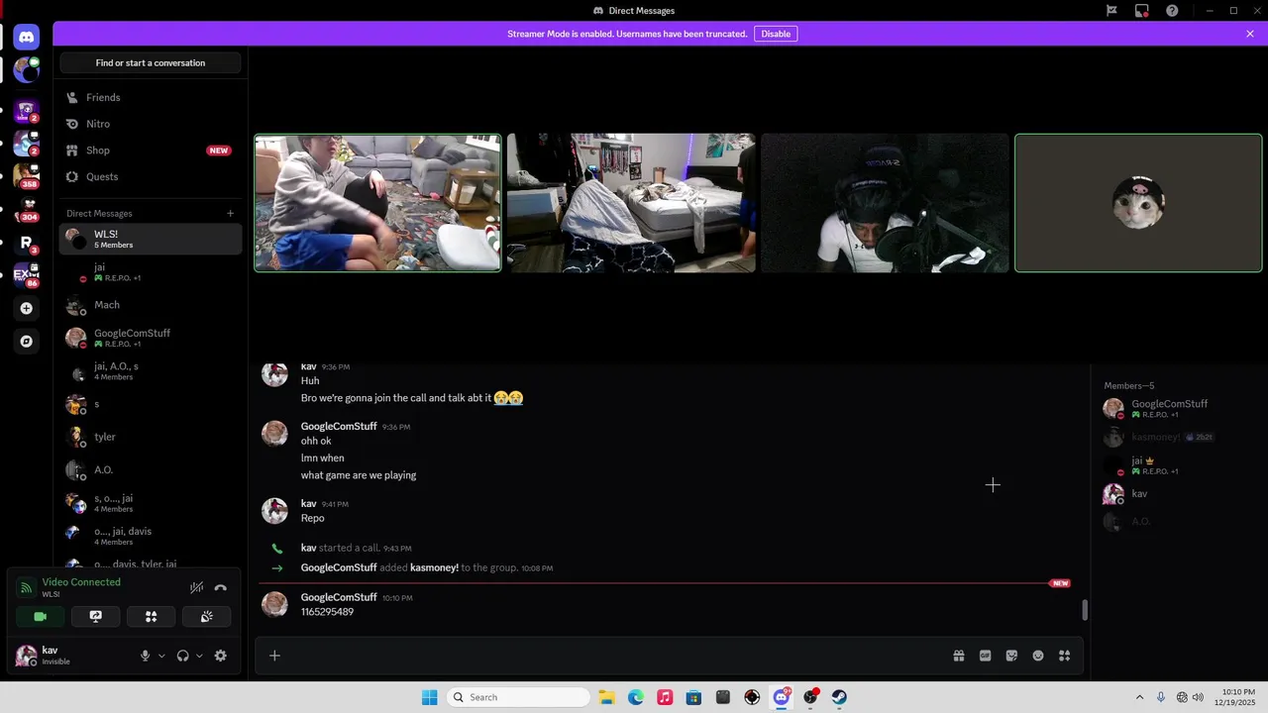
Task: Send a gift icon
Action: [x=959, y=656]
